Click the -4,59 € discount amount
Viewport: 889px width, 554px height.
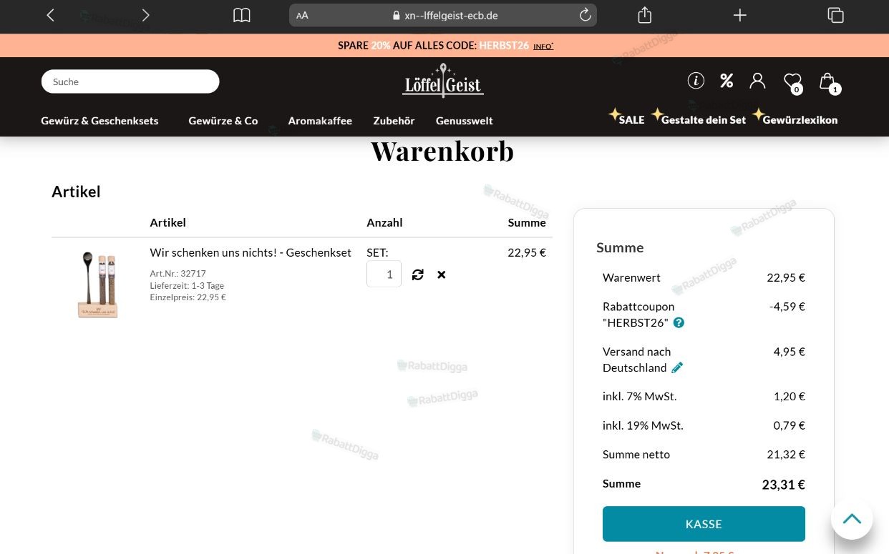click(787, 307)
